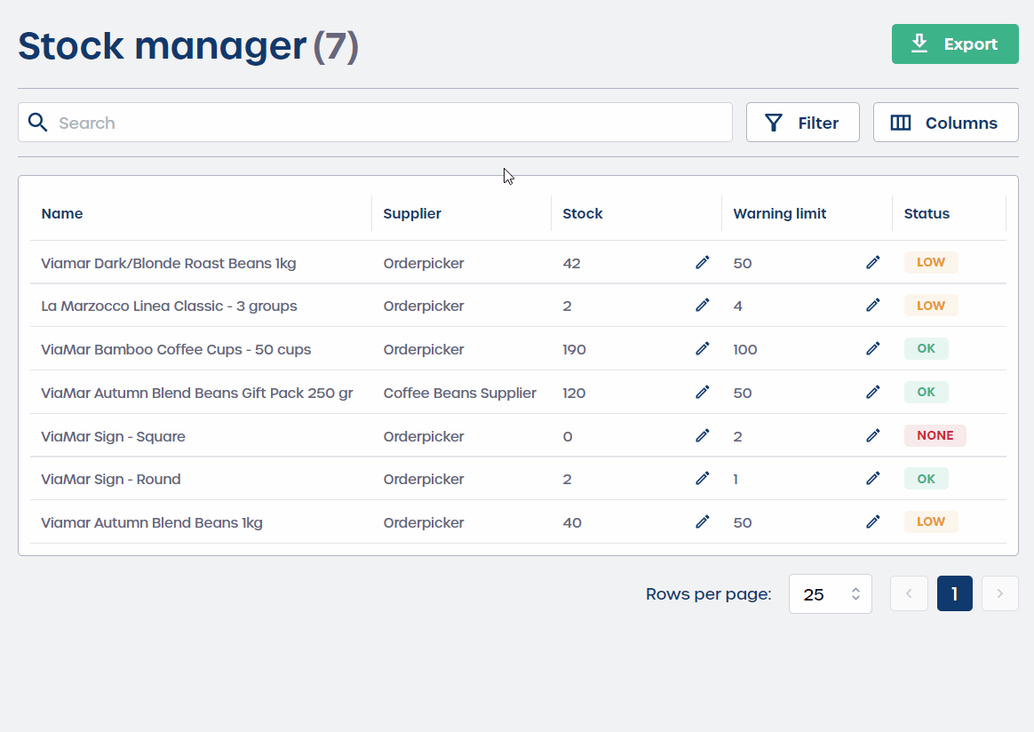The image size is (1034, 732).
Task: Edit warning limit for Viamar Autumn Blend 1kg
Action: [873, 521]
